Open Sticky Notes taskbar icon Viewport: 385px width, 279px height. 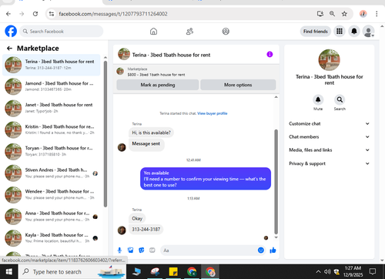click(x=173, y=272)
